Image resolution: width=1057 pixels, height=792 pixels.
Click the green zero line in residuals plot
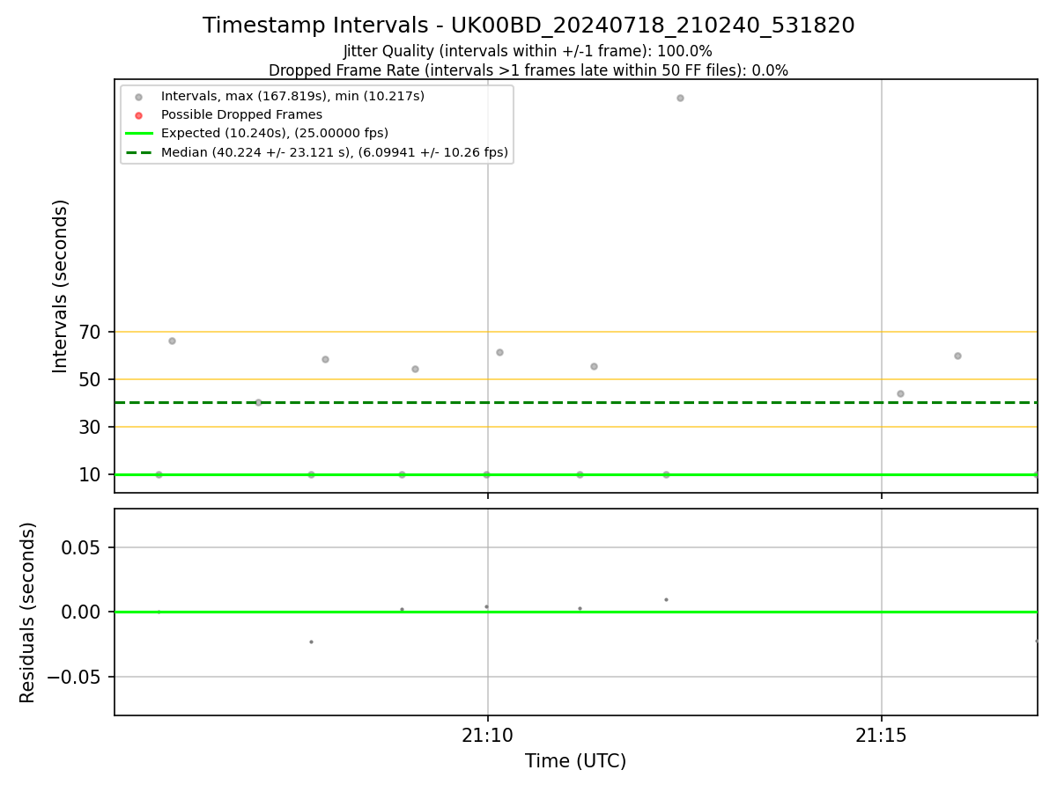(x=576, y=612)
